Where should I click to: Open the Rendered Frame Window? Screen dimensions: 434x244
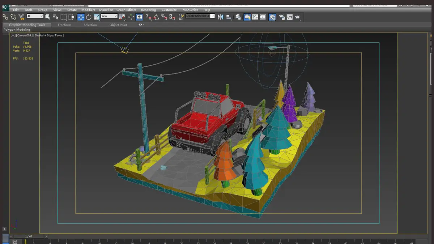(x=289, y=17)
